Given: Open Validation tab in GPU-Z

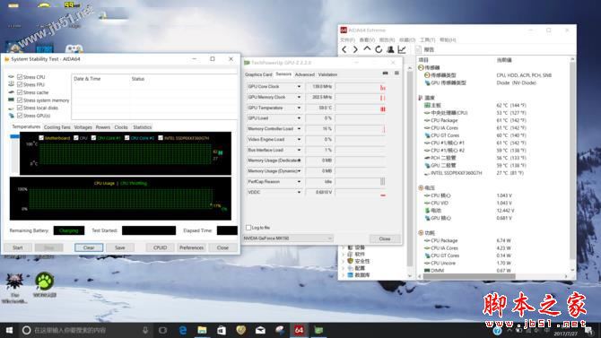Looking at the screenshot, I should pos(327,74).
